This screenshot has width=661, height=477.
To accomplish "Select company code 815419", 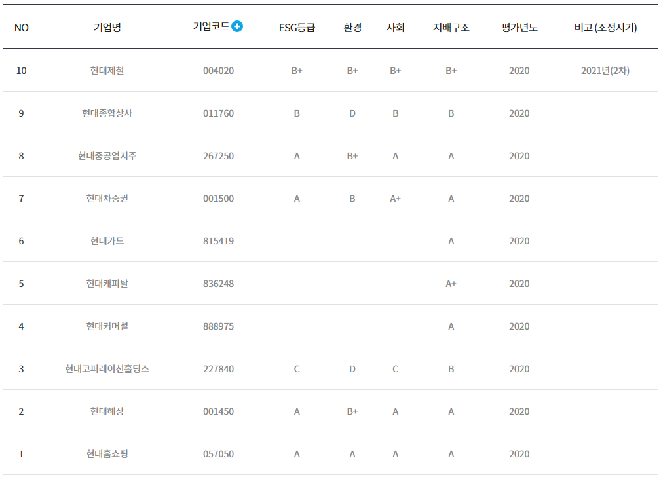I will point(218,241).
